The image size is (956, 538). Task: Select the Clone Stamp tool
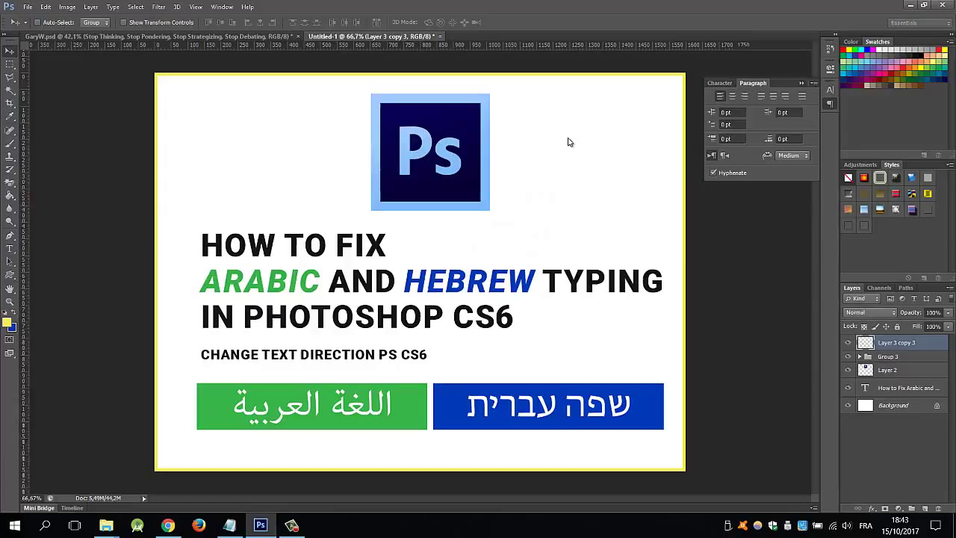[10, 155]
